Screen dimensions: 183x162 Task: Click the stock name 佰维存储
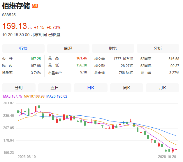[16, 6]
